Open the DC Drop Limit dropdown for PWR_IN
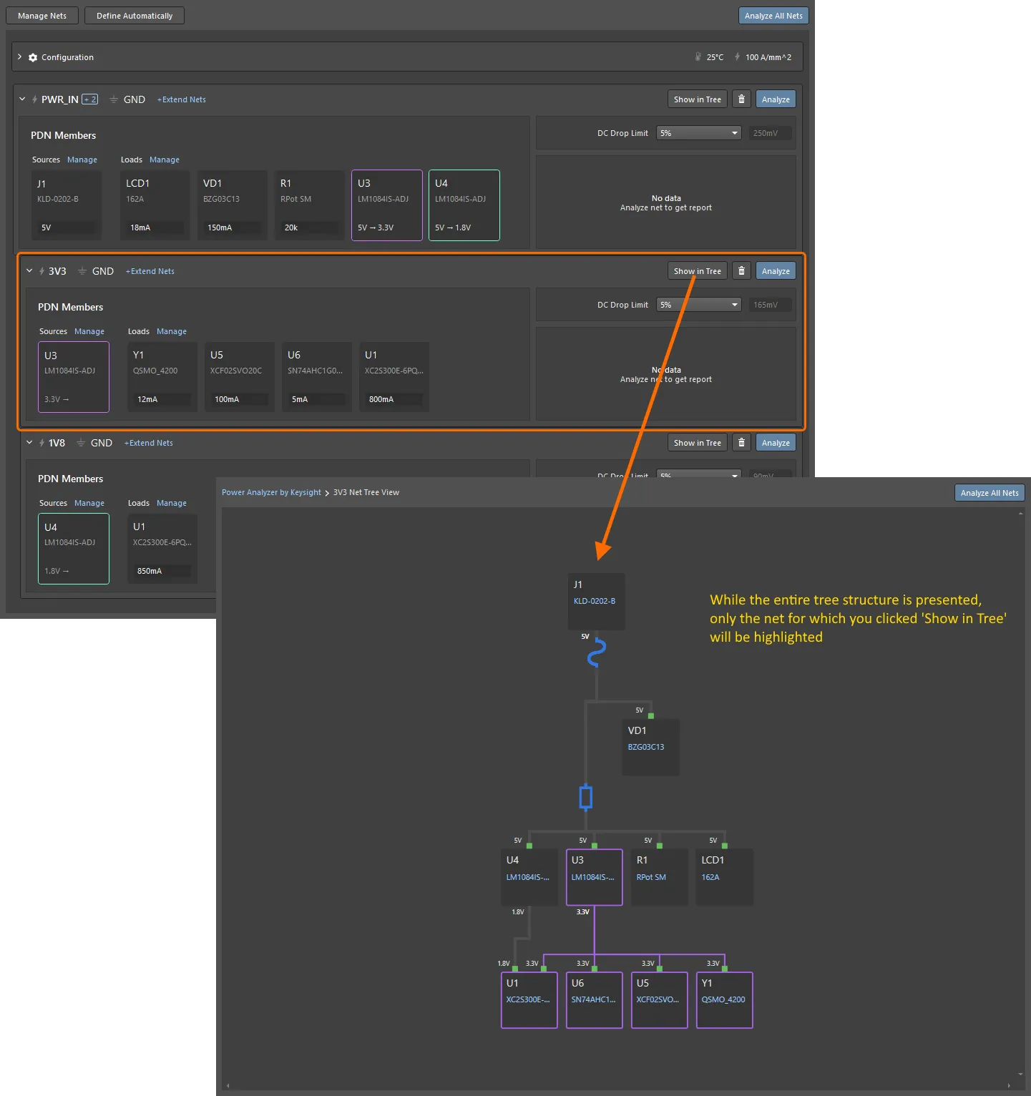The height and width of the screenshot is (1096, 1031). tap(698, 133)
